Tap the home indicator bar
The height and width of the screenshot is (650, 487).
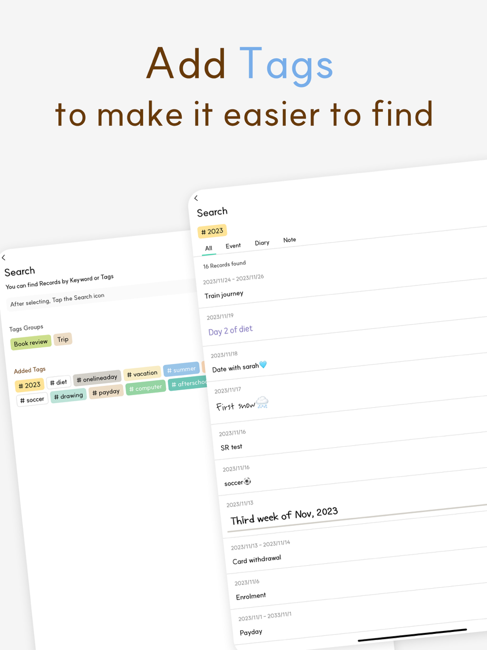[x=412, y=635]
